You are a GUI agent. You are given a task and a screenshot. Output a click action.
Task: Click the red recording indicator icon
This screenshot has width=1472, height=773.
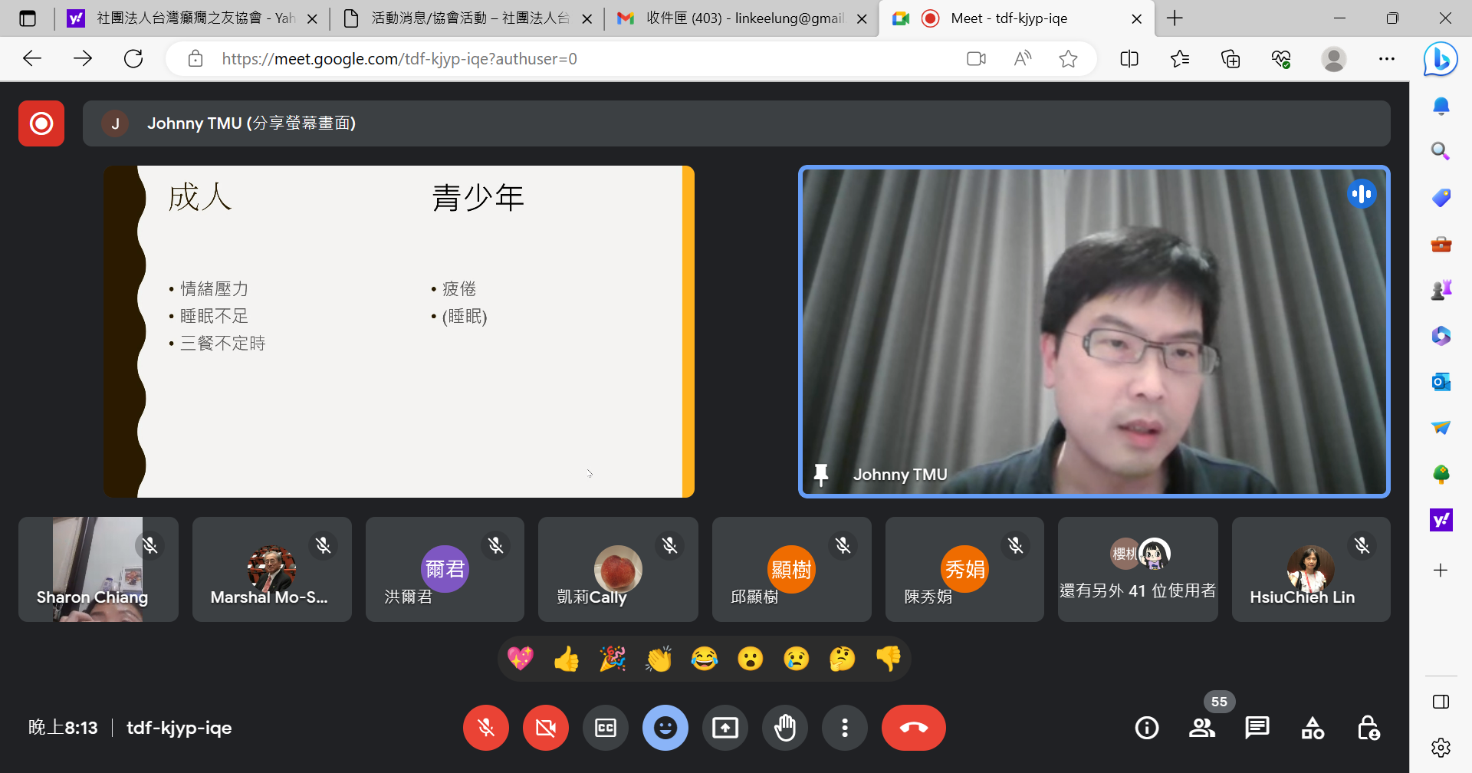tap(41, 123)
